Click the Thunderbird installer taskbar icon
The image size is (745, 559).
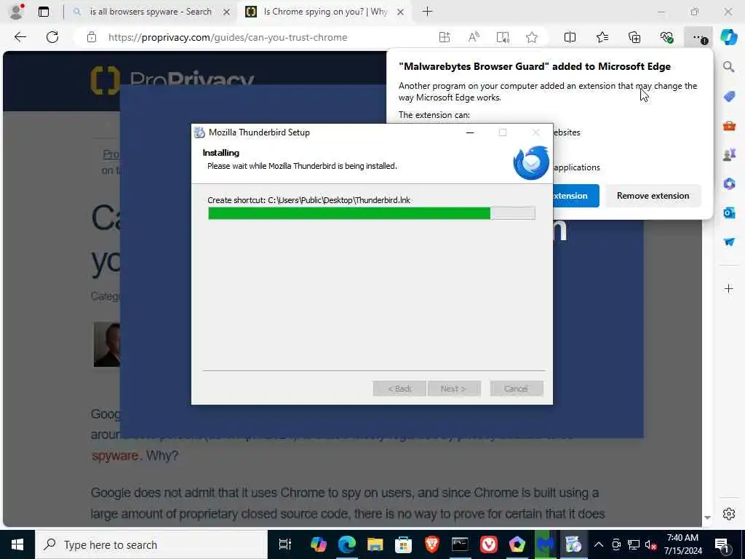[573, 544]
